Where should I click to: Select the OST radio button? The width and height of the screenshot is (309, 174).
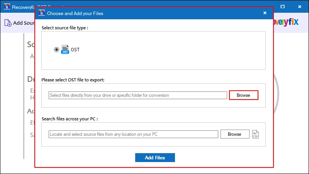point(56,49)
